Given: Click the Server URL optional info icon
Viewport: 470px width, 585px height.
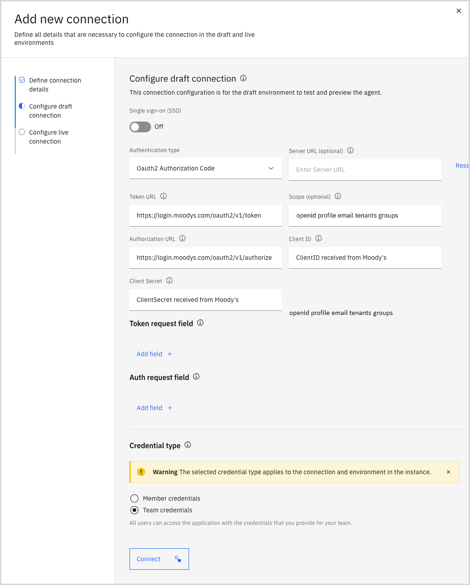Looking at the screenshot, I should [350, 150].
